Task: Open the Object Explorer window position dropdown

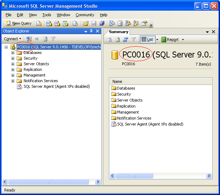Action: (86, 31)
